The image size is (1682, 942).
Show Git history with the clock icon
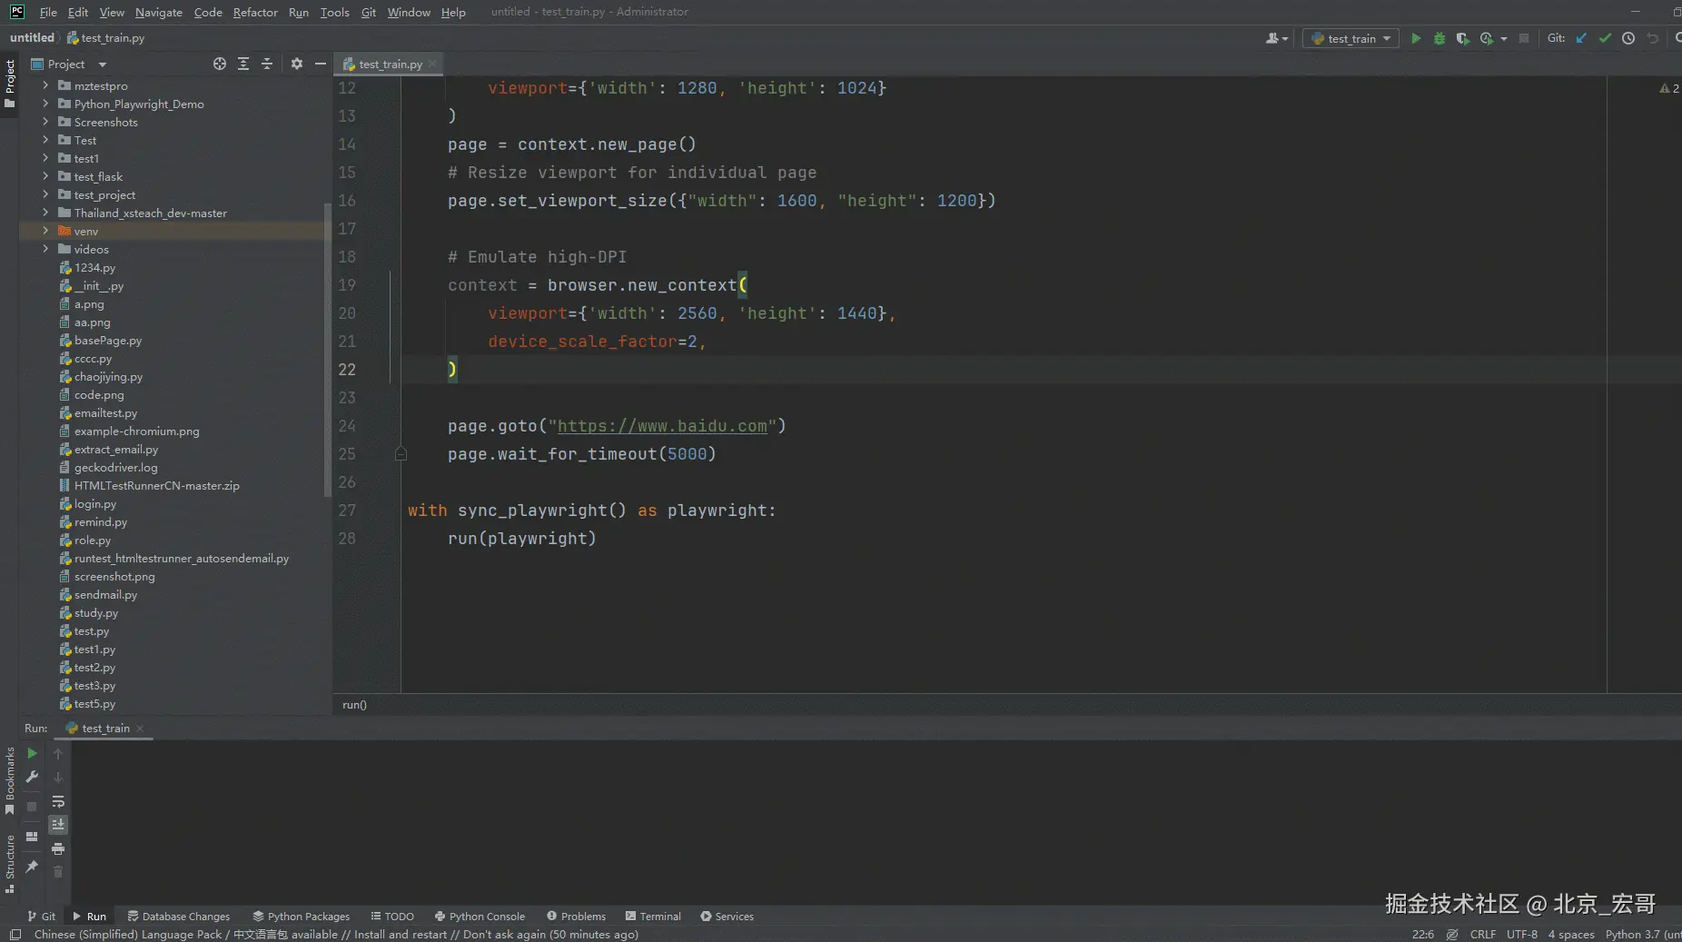point(1628,38)
